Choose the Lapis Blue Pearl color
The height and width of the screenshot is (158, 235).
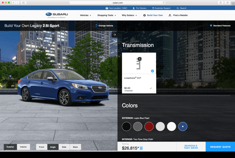(183, 126)
